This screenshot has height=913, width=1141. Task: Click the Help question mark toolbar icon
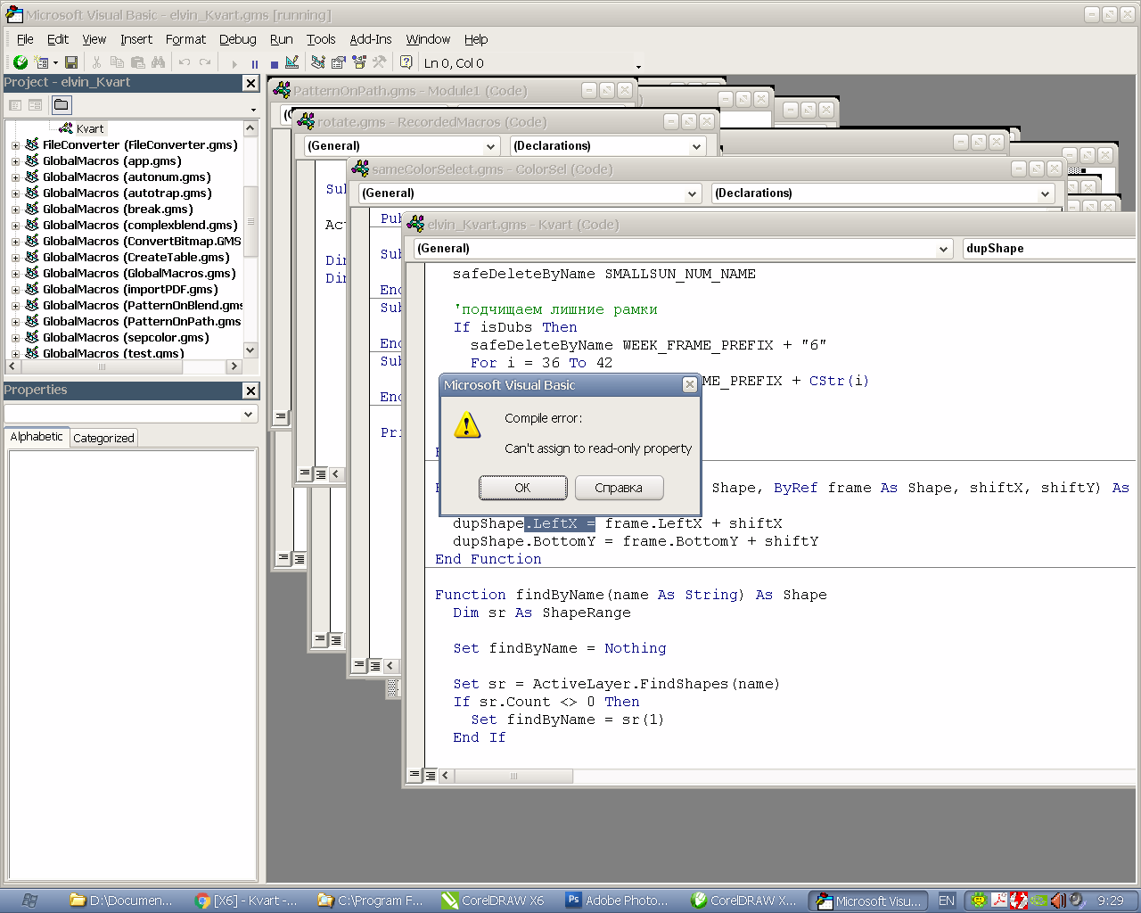[x=406, y=62]
